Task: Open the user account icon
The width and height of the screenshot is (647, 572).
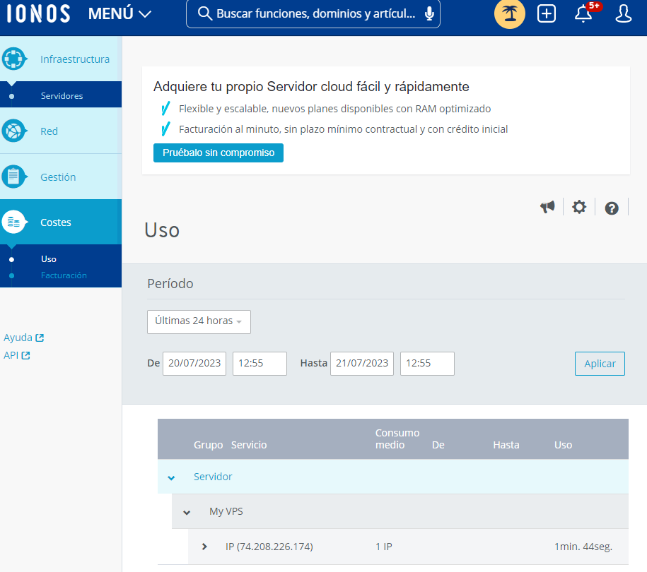Action: 623,13
